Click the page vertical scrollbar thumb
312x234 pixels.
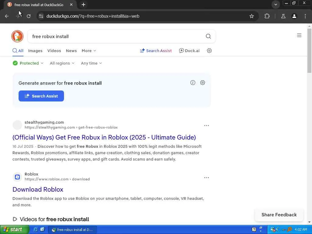(x=309, y=51)
